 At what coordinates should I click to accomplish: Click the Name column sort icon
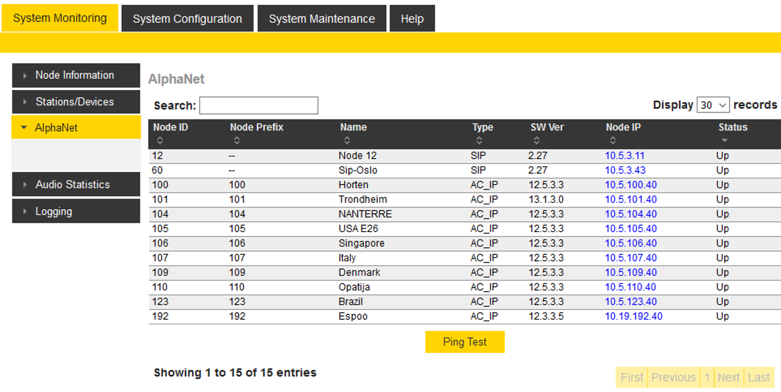[347, 141]
